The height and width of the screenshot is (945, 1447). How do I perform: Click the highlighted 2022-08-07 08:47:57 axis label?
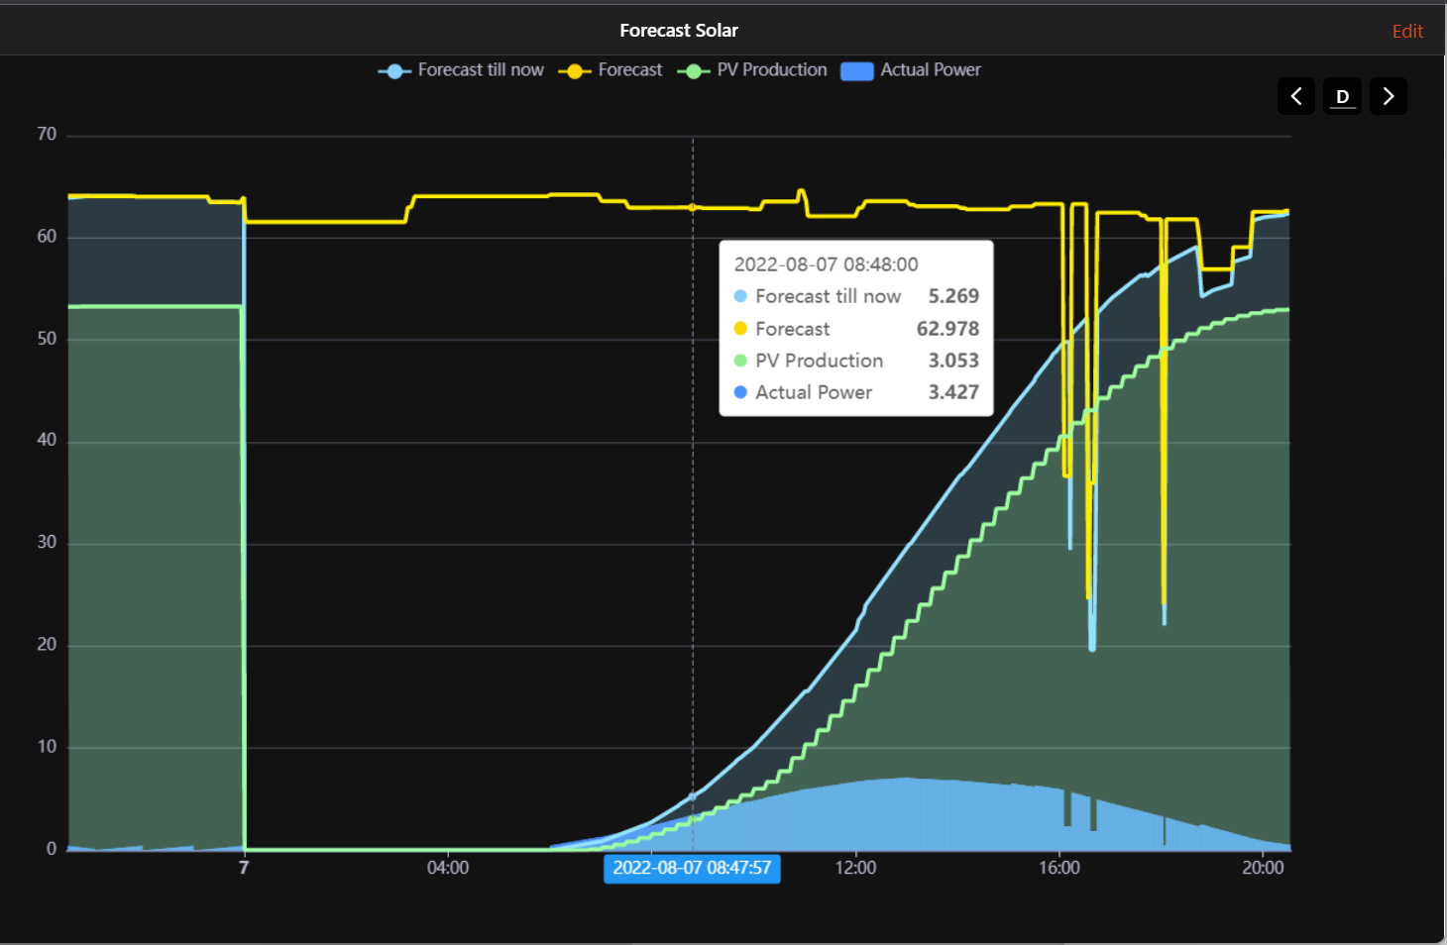click(x=692, y=868)
